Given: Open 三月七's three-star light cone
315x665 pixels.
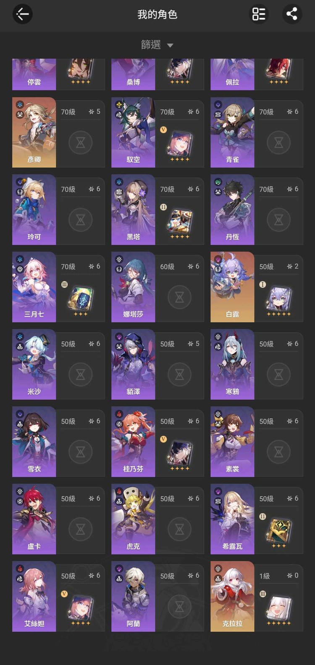Looking at the screenshot, I should pos(81,300).
